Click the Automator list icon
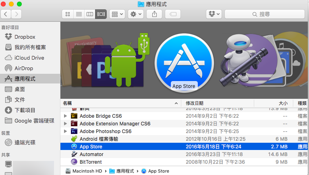This screenshot has width=309, height=175. point(74,154)
